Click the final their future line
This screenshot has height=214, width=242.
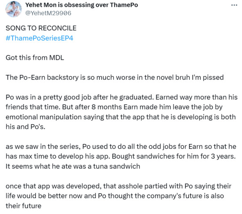(x=23, y=206)
